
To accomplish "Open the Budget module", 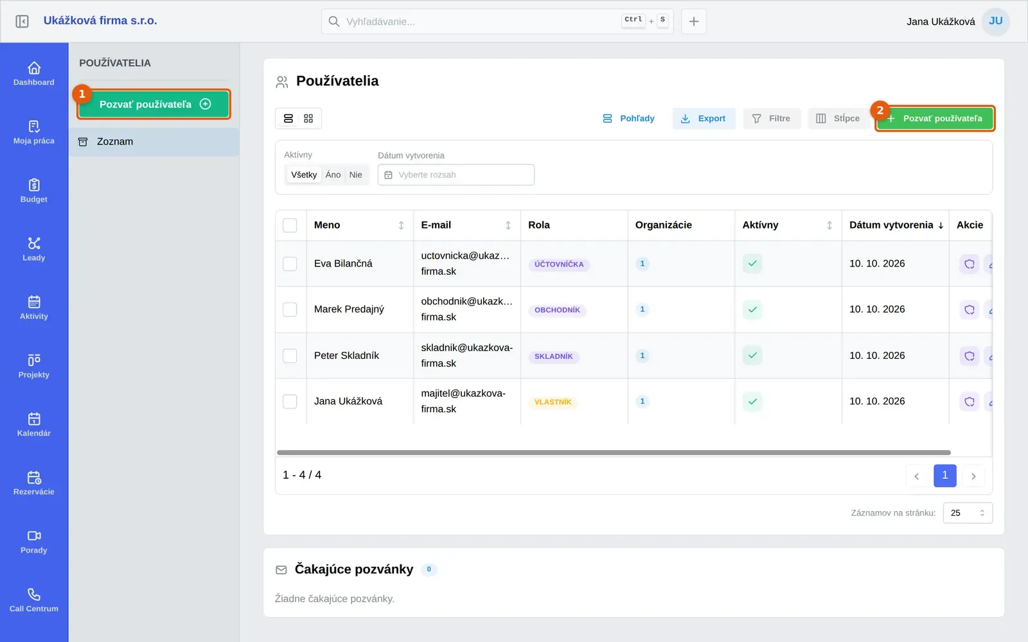I will pyautogui.click(x=34, y=190).
